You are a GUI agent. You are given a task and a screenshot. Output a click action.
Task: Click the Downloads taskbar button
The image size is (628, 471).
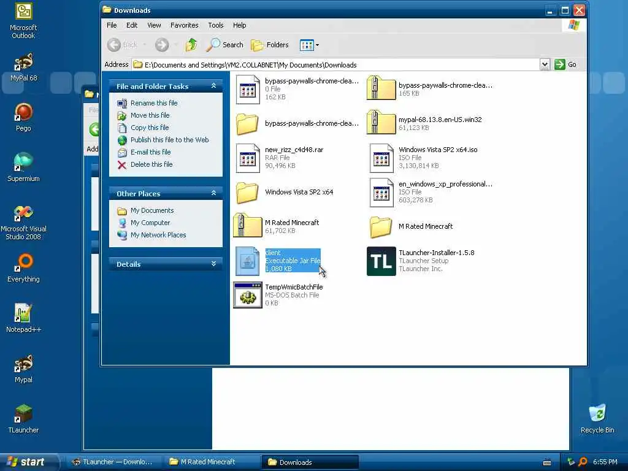point(310,462)
